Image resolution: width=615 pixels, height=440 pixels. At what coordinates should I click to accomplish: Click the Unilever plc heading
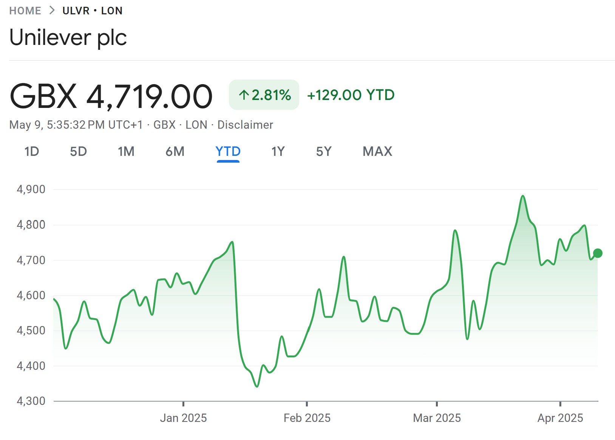68,37
